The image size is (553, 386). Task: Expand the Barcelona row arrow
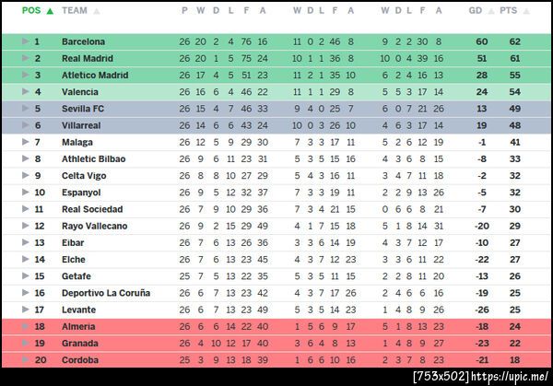click(25, 41)
